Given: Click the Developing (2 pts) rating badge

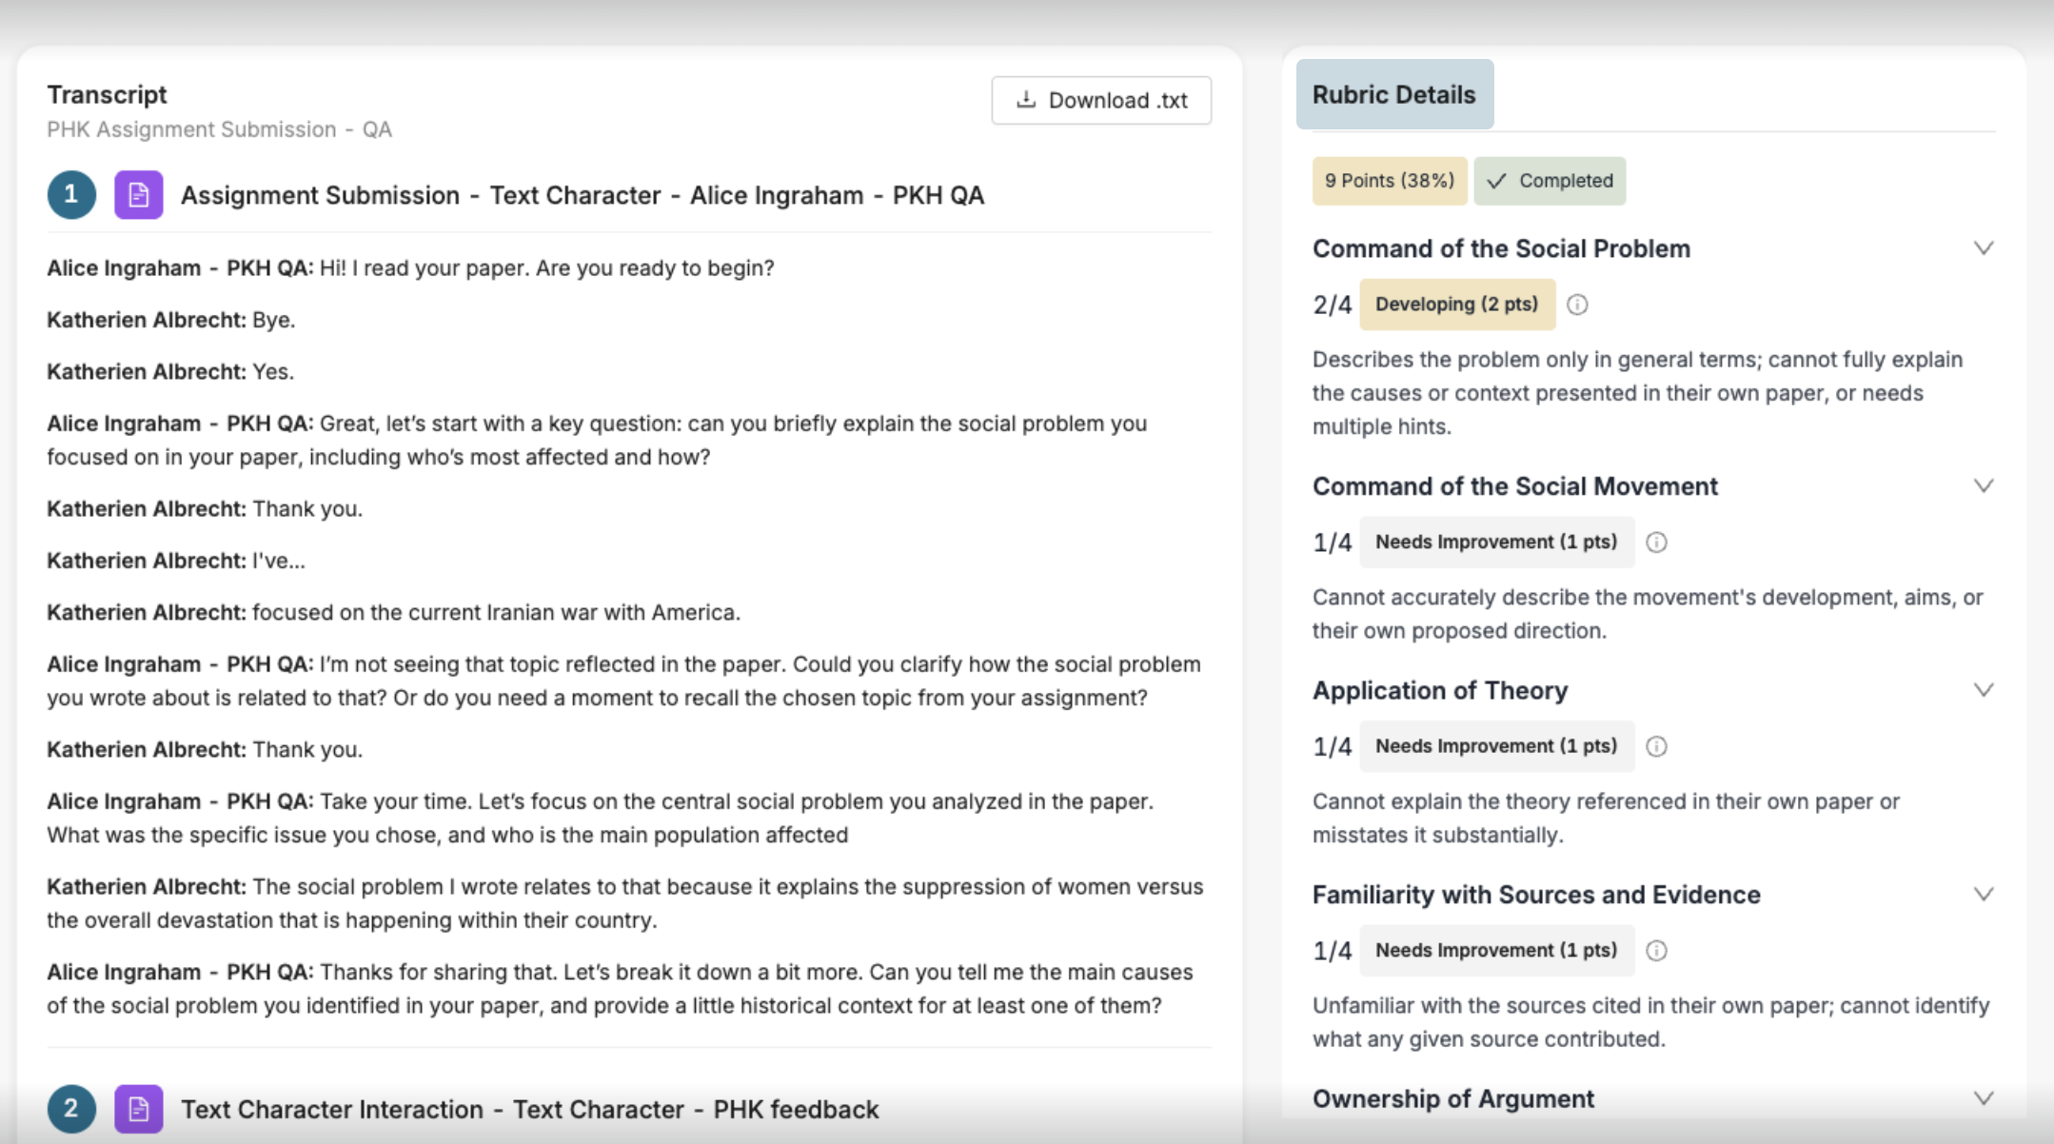Looking at the screenshot, I should 1457,305.
